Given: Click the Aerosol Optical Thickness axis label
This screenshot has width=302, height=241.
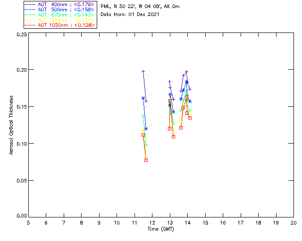Looking at the screenshot, I should [x=11, y=125].
